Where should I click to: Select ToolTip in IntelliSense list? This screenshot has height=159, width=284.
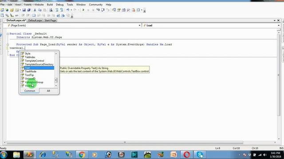click(x=37, y=75)
